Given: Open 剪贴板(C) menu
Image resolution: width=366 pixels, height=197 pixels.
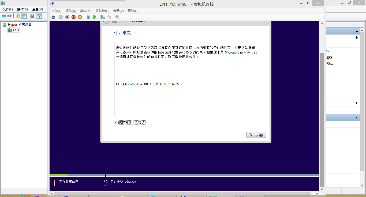Looking at the screenshot, I should pos(102,11).
